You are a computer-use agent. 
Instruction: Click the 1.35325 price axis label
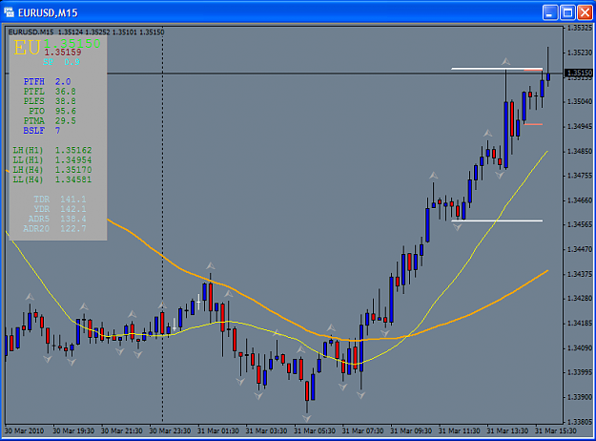pyautogui.click(x=580, y=28)
